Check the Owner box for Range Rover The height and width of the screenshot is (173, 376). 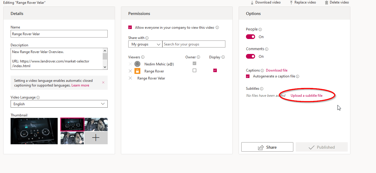[x=194, y=71]
